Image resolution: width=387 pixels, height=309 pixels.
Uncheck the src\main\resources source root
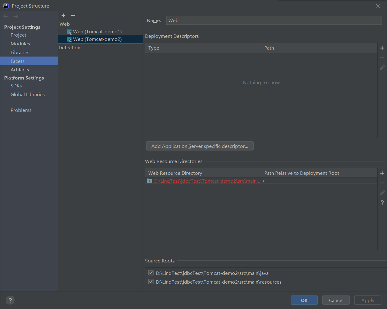tap(151, 282)
